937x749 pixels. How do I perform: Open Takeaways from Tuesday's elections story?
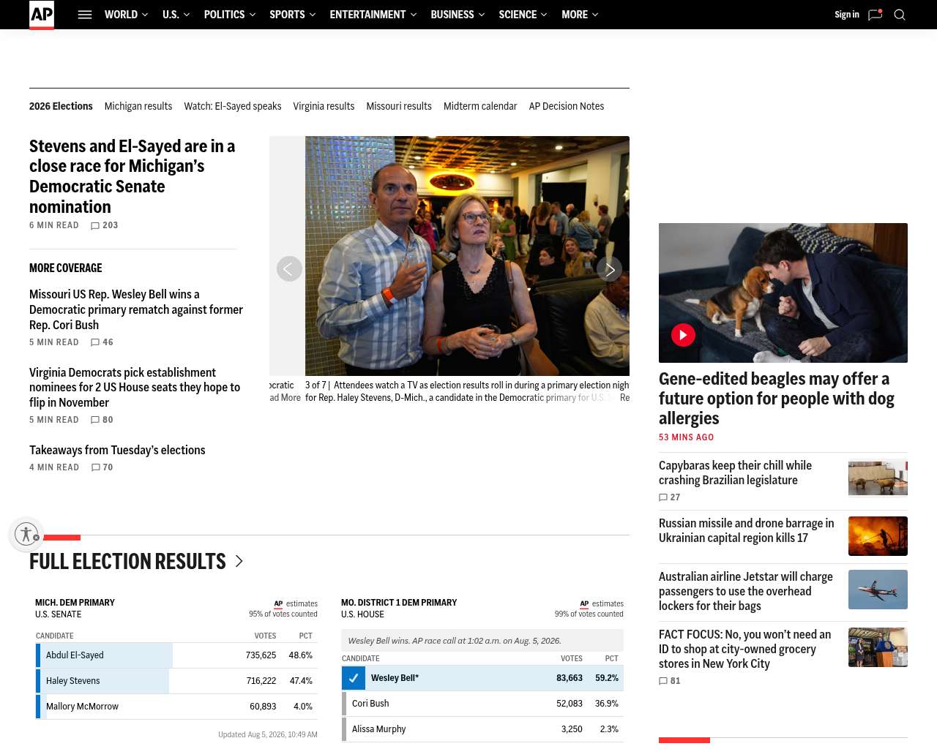(117, 450)
